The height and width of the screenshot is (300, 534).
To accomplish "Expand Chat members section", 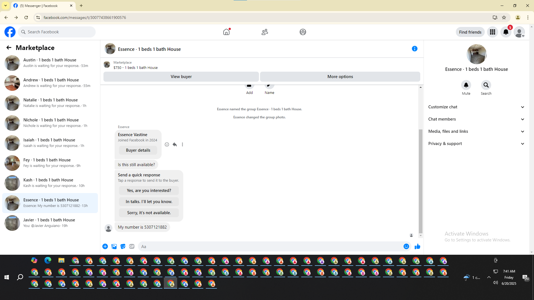I will tap(476, 119).
